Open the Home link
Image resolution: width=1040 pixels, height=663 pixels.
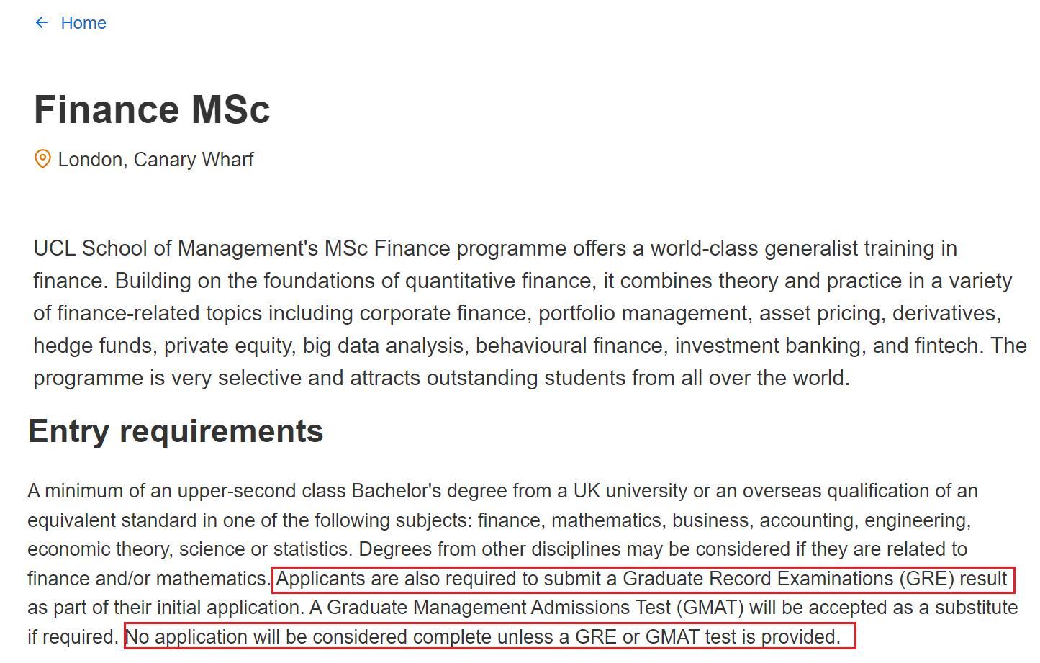coord(83,23)
